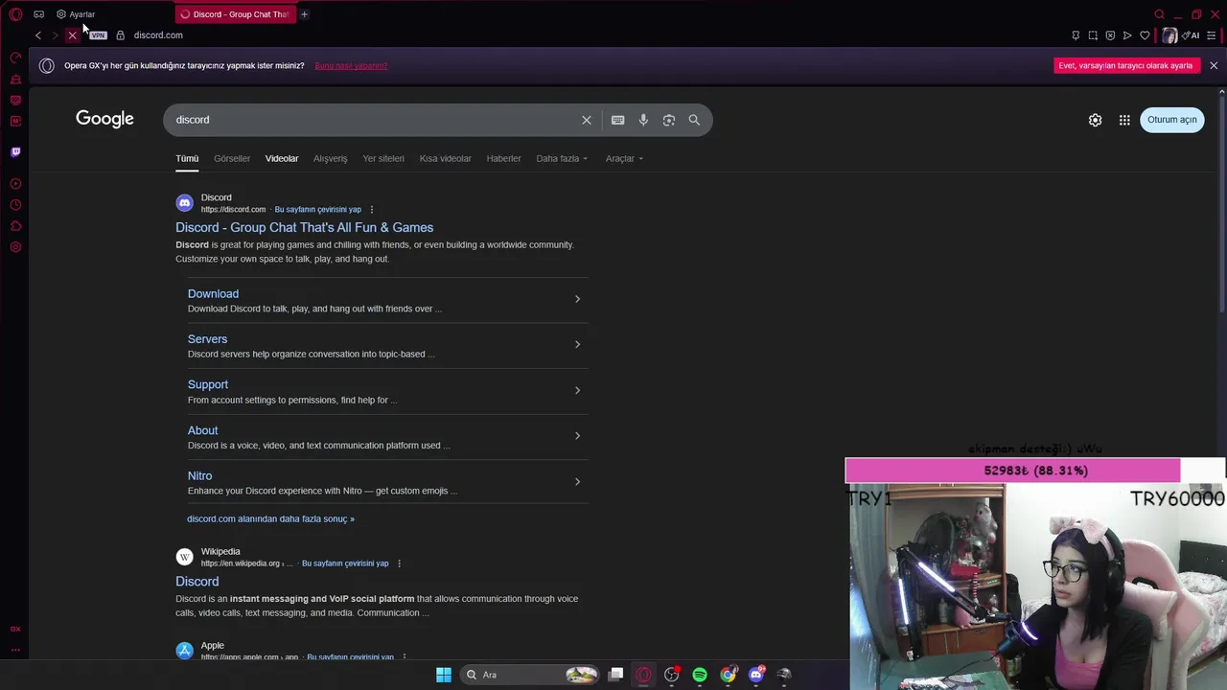Click the taskbar Ara search box

[531, 675]
